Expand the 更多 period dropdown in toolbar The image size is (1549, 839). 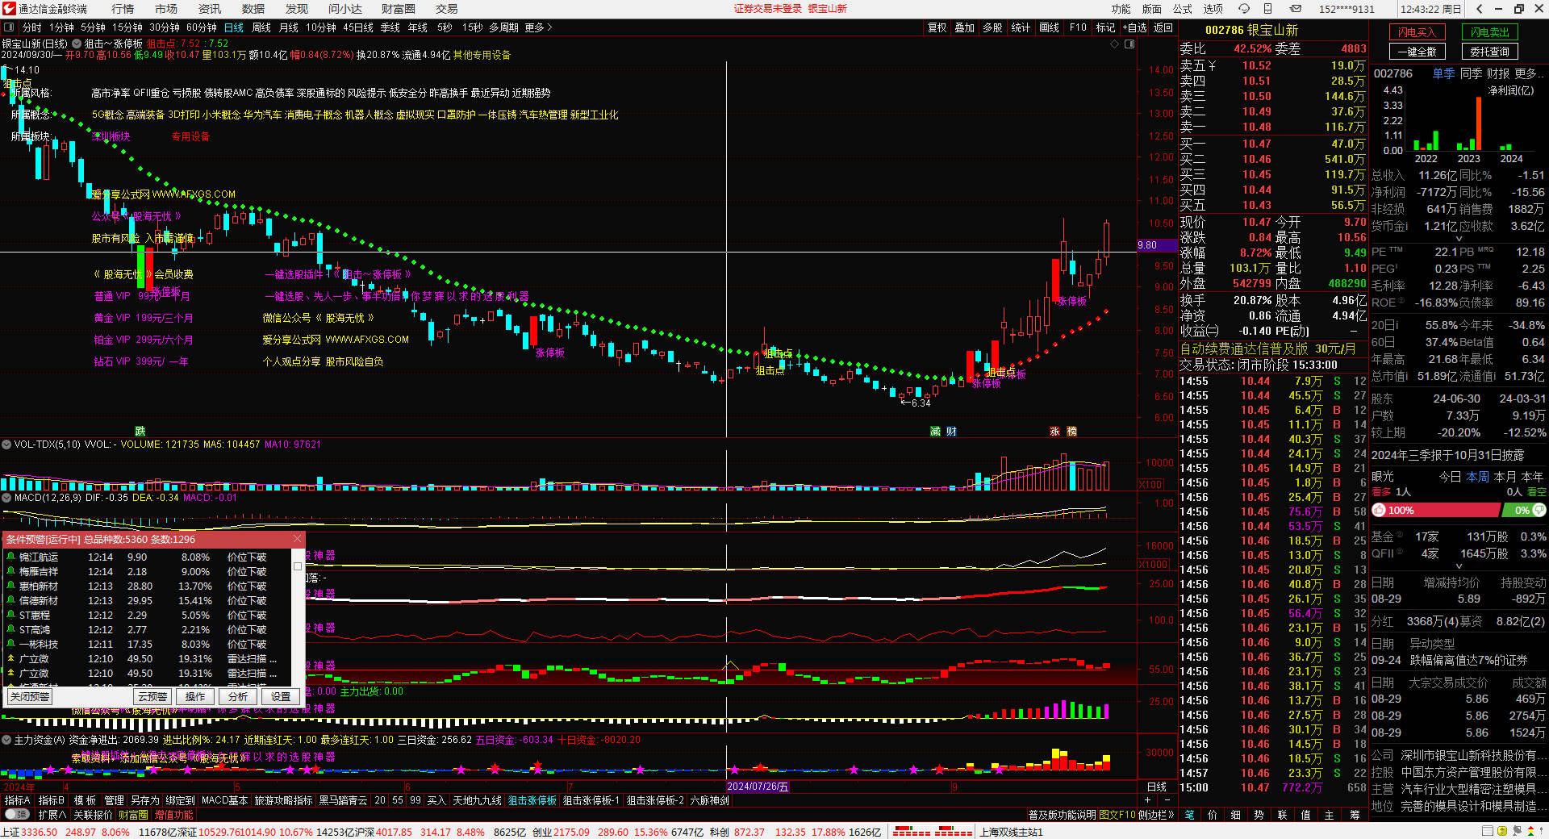538,27
